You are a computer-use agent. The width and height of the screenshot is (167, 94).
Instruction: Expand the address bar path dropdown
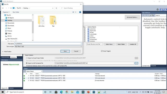[x=53, y=8]
